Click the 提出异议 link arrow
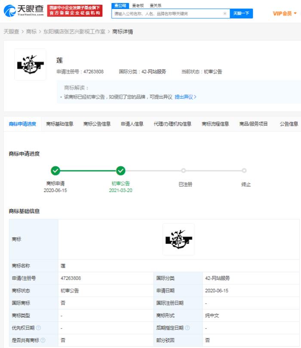Viewport: 301px width, 348px height. pos(185,97)
